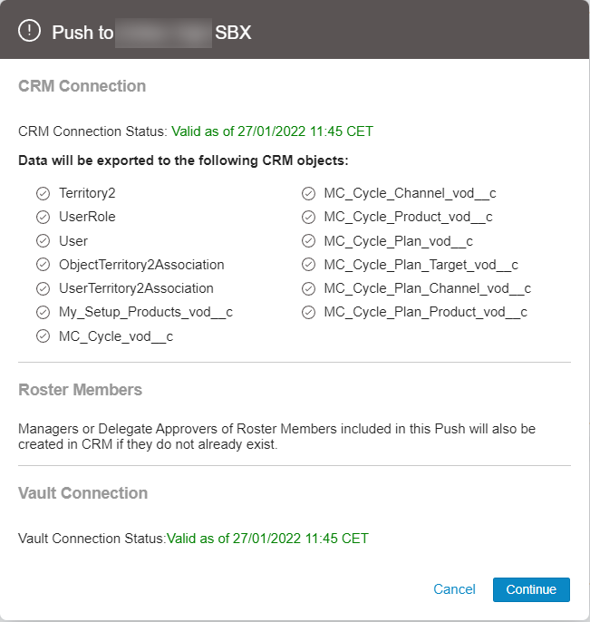Click the Cancel link
Image resolution: width=590 pixels, height=622 pixels.
(x=454, y=589)
